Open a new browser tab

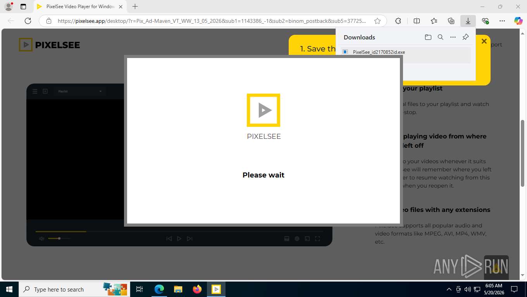click(x=135, y=7)
